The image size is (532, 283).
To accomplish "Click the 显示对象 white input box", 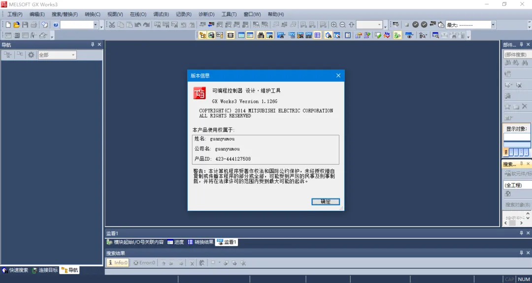I will [x=517, y=137].
